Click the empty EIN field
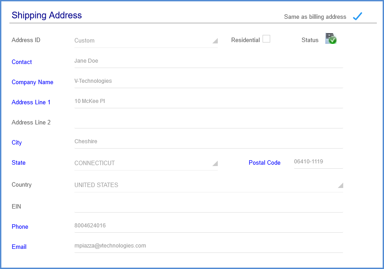 (x=209, y=205)
